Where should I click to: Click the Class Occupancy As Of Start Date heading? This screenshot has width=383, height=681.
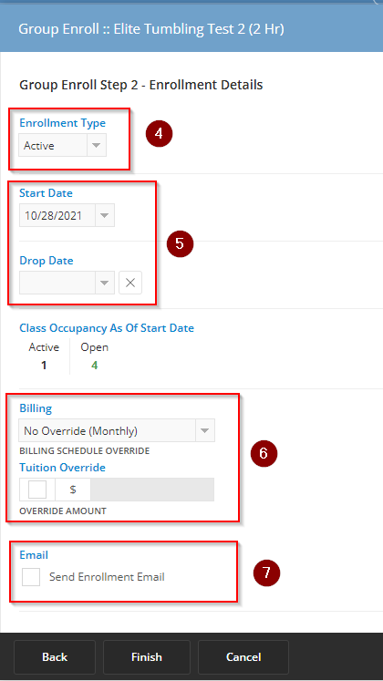pyautogui.click(x=107, y=328)
